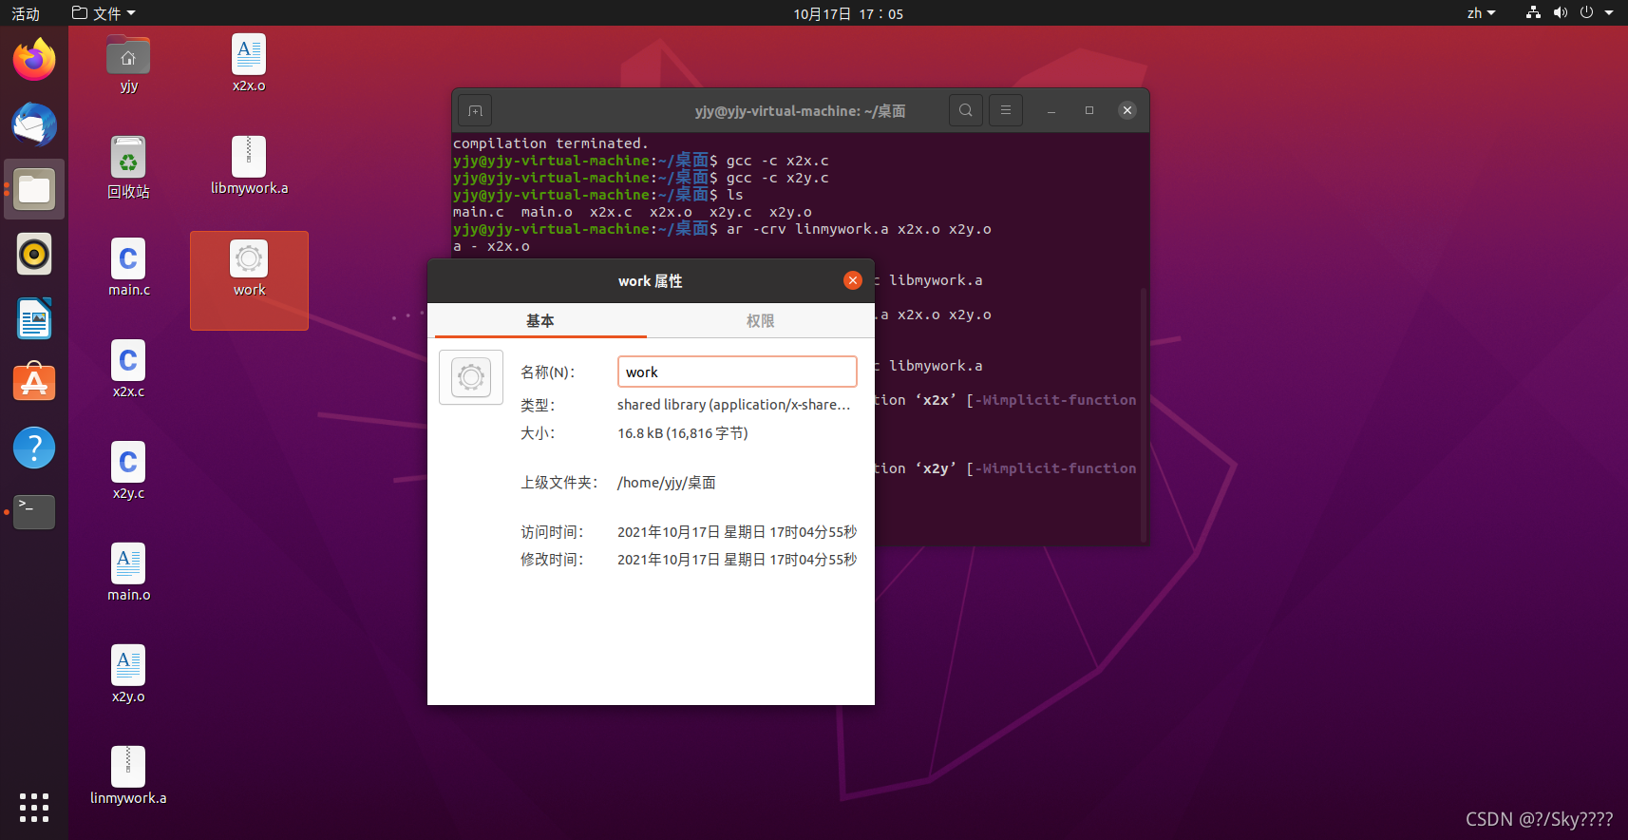Image resolution: width=1628 pixels, height=840 pixels.
Task: Click the name field containing work
Action: (737, 372)
